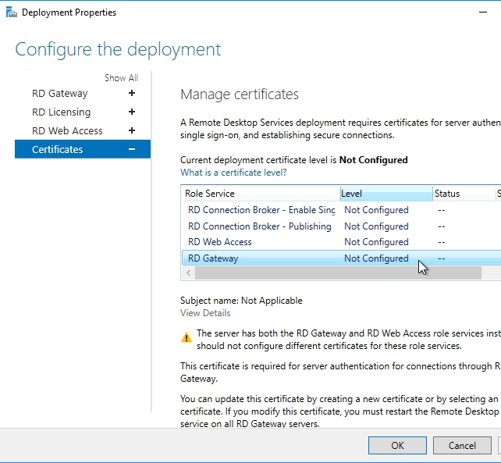
Task: Click the left arrow of horizontal scrollbar
Action: (188, 273)
